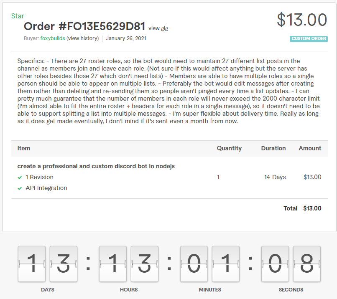Screen dimensions: 337x299
Task: Click the MINUTES label under the countdown
Action: click(x=210, y=289)
